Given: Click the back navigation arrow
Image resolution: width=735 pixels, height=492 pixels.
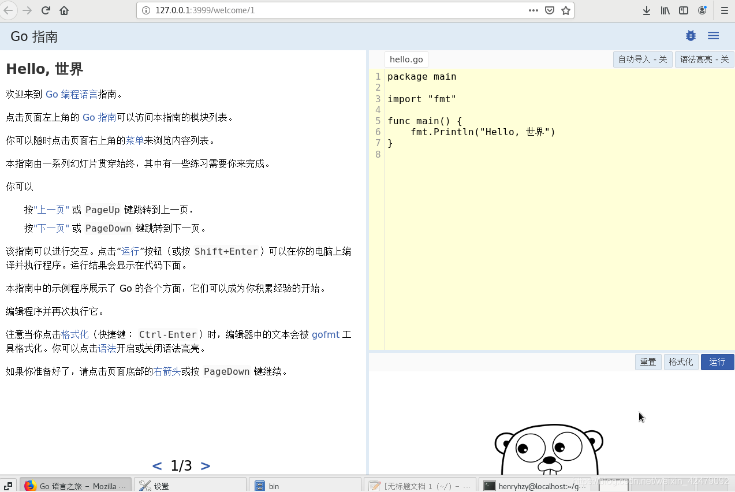Looking at the screenshot, I should click(9, 10).
